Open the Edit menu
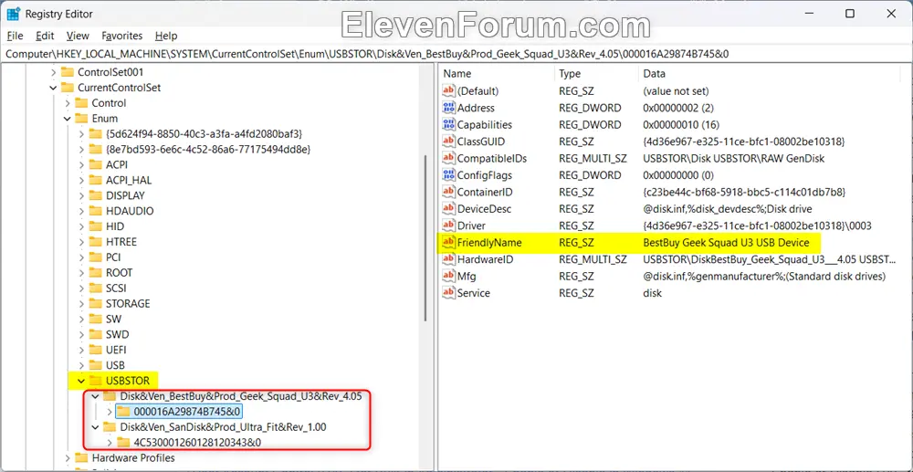913x472 pixels. pyautogui.click(x=45, y=36)
